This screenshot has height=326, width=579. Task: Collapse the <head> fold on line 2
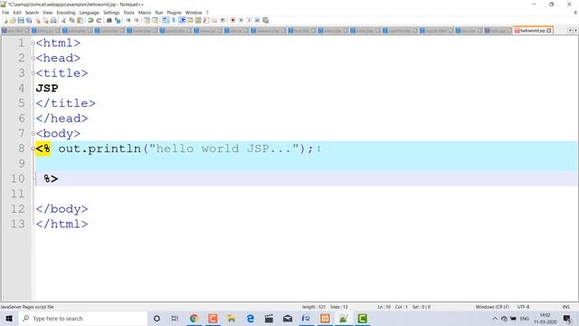point(33,58)
